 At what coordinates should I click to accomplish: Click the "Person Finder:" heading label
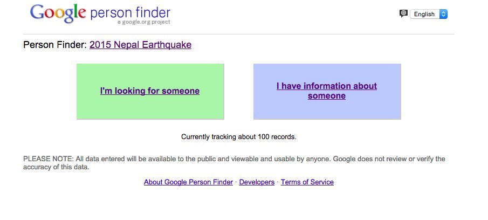pyautogui.click(x=55, y=45)
